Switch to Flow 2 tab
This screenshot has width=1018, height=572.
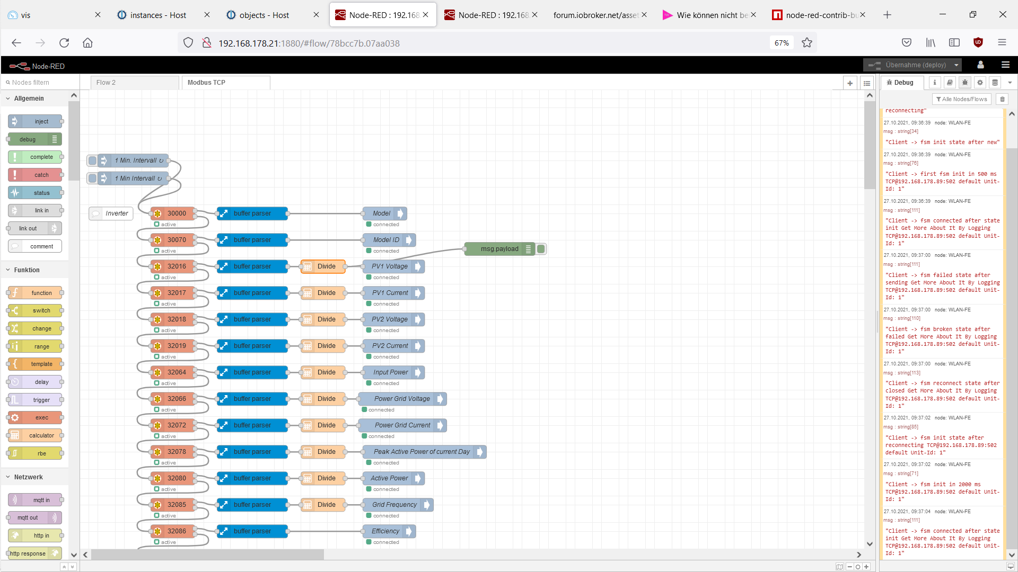(135, 83)
